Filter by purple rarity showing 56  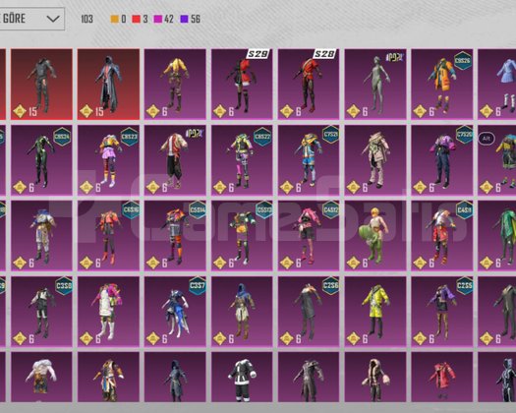point(191,19)
